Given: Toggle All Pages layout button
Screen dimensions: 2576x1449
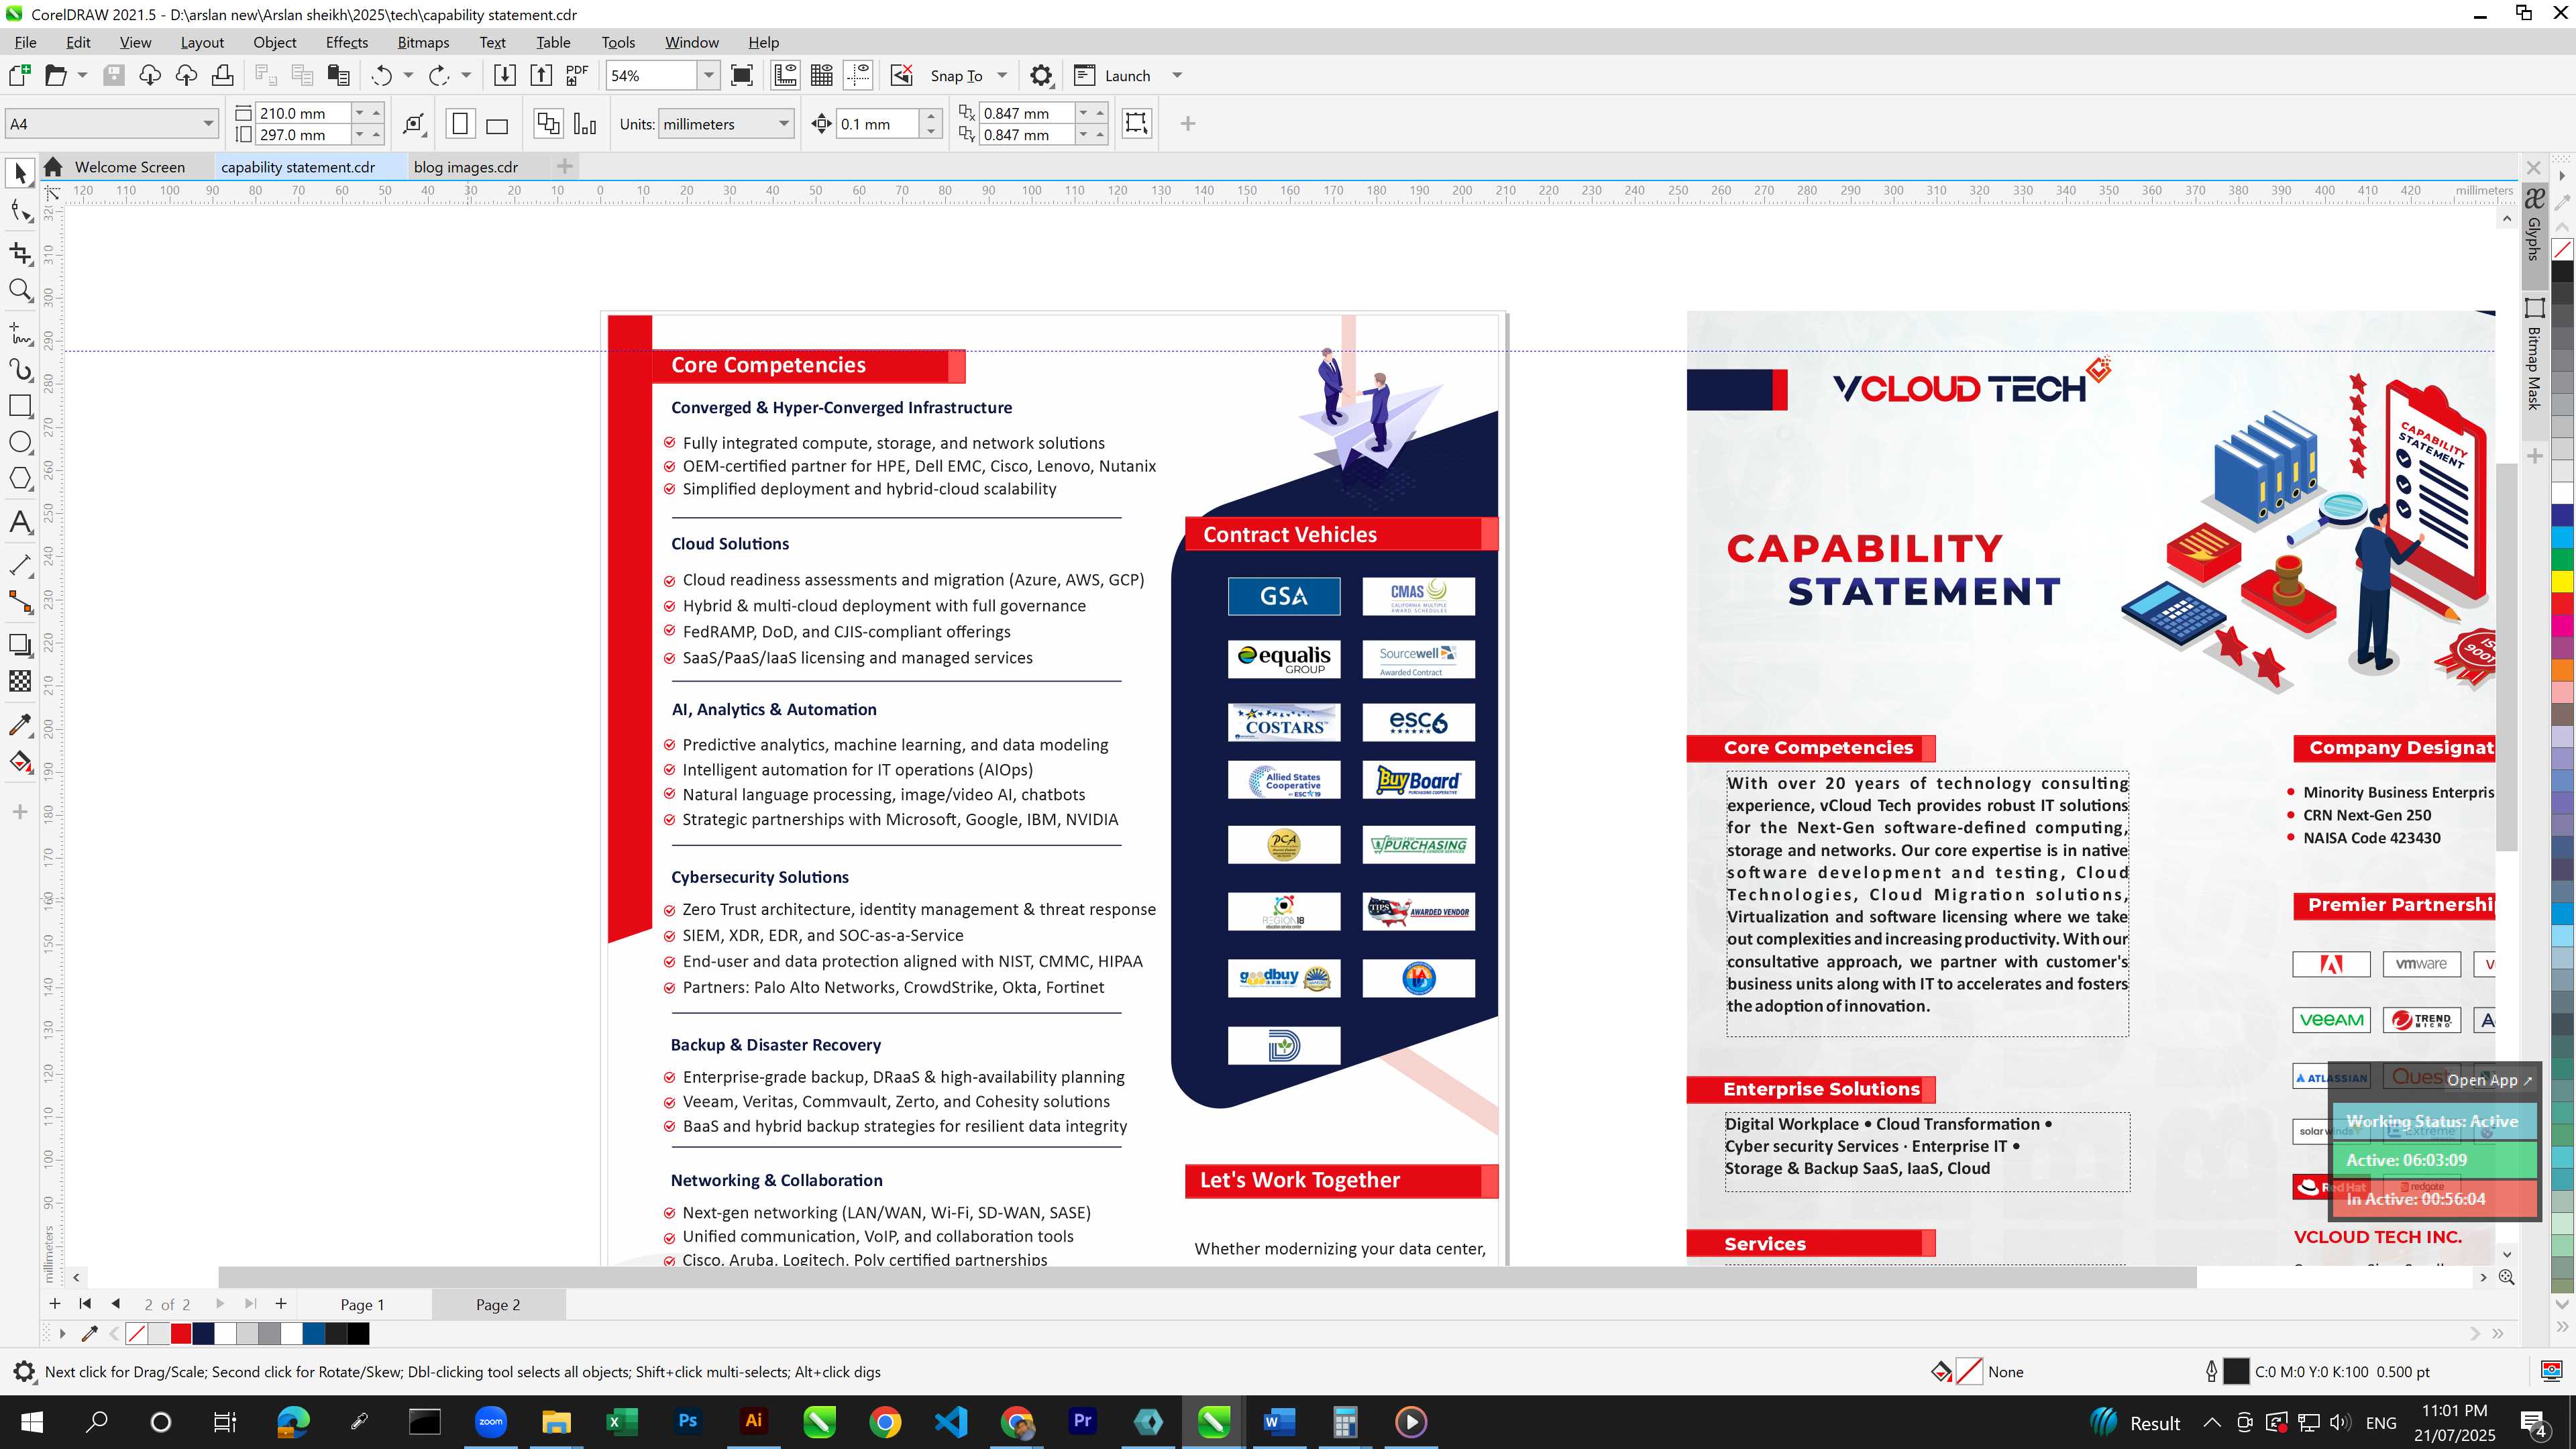Looking at the screenshot, I should (548, 124).
